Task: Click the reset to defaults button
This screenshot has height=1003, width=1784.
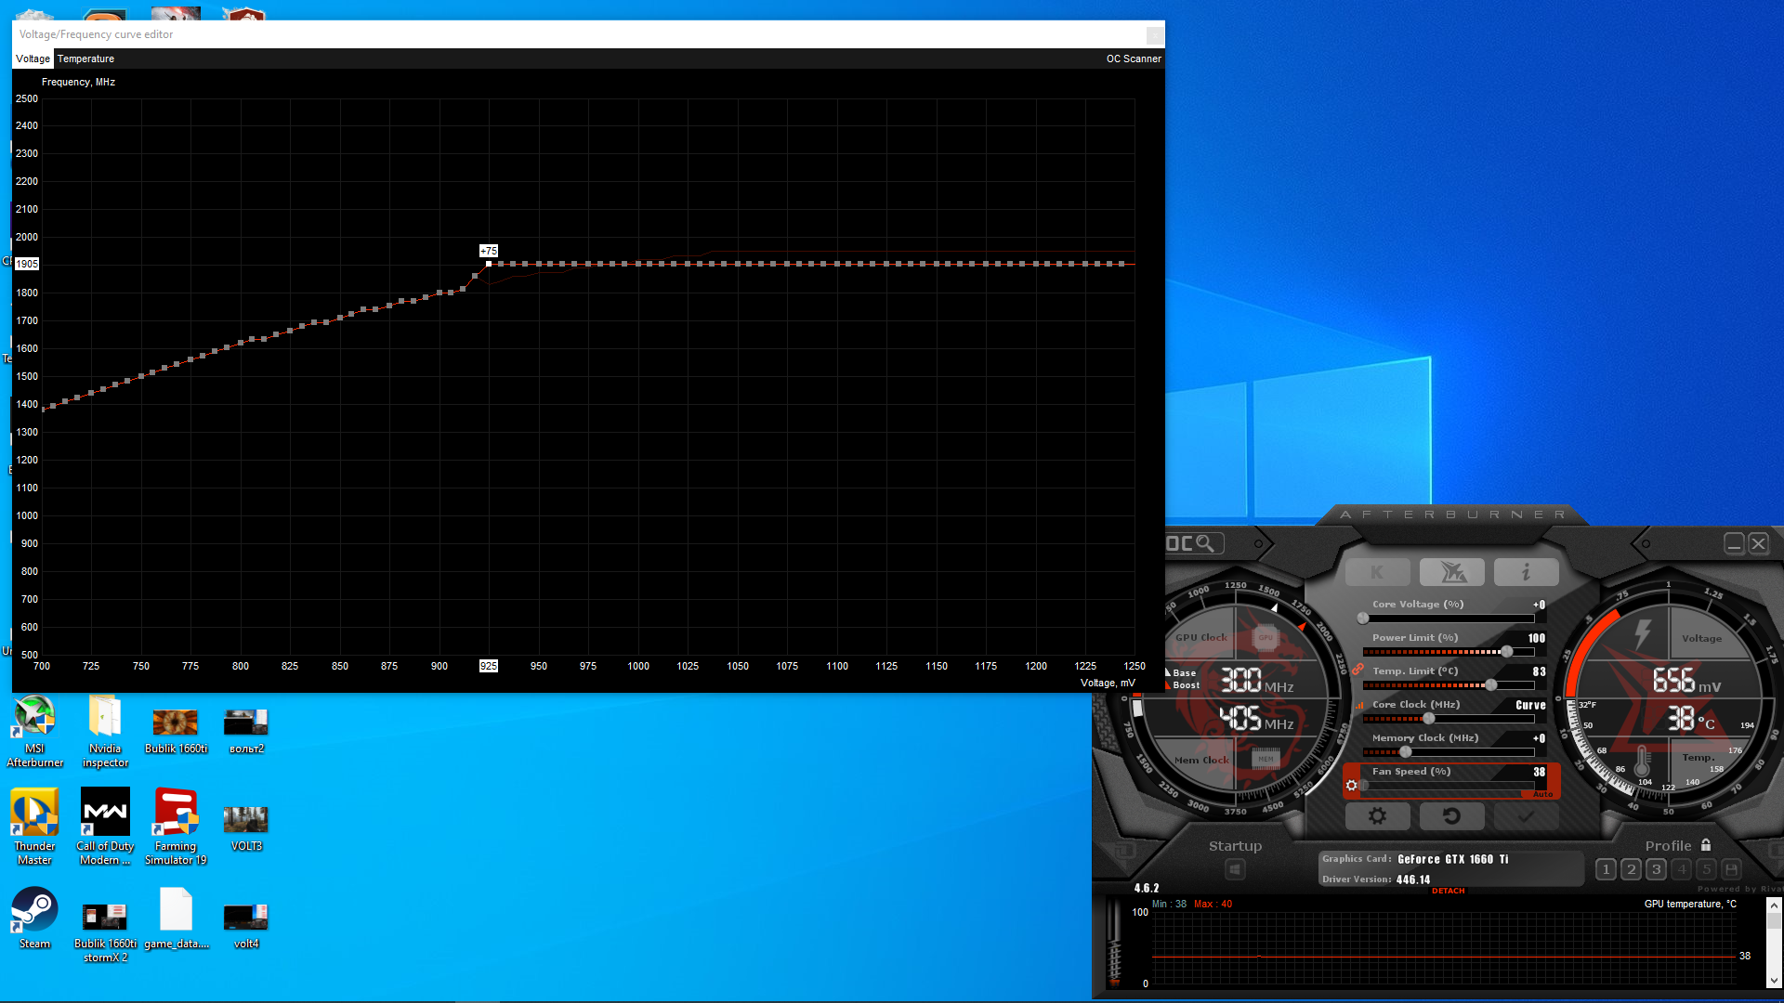Action: [x=1451, y=815]
